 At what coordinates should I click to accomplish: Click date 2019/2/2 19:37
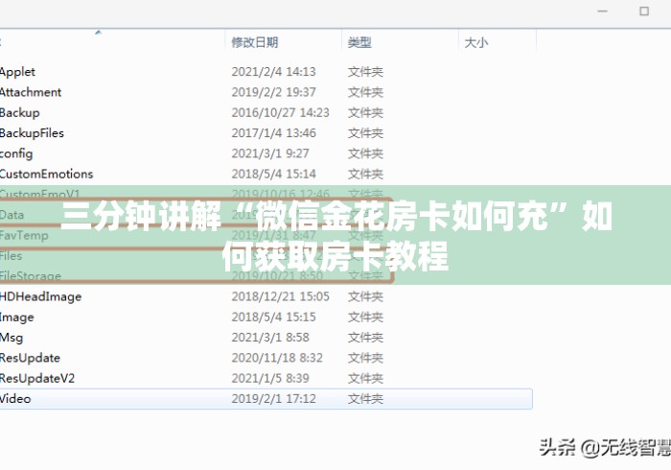[273, 92]
